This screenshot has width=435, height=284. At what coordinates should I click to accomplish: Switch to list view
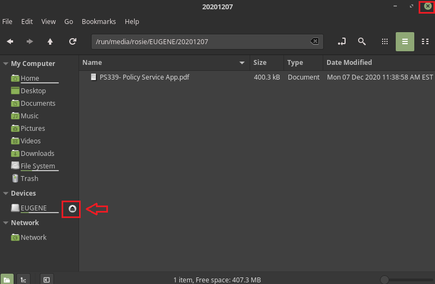405,41
